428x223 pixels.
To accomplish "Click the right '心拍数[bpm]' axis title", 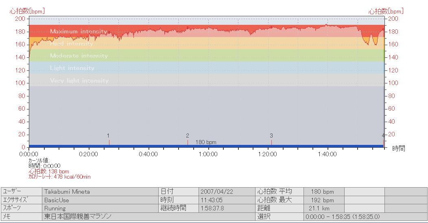I will 386,11.
